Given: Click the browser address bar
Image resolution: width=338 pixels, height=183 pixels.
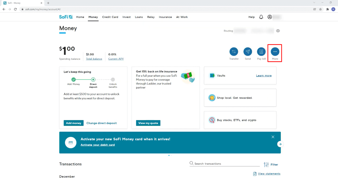Looking at the screenshot, I should (166, 9).
